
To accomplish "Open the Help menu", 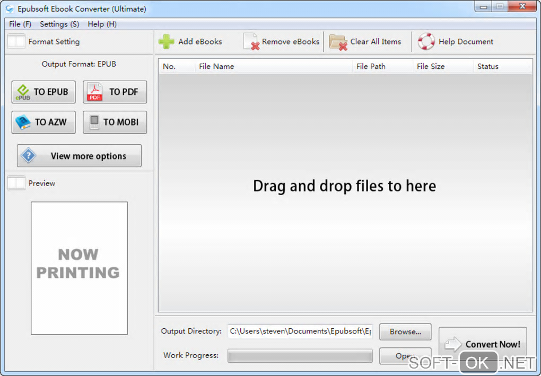I will coord(102,24).
